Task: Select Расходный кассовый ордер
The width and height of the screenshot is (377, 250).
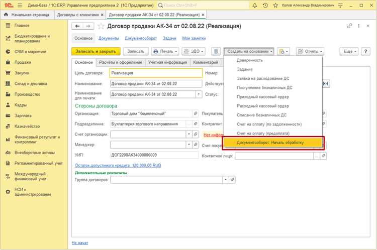Action: pyautogui.click(x=273, y=105)
